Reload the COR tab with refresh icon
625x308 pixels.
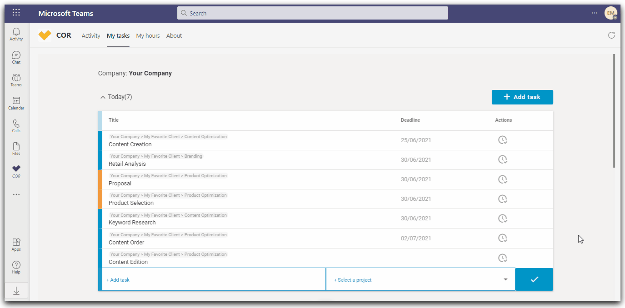612,35
